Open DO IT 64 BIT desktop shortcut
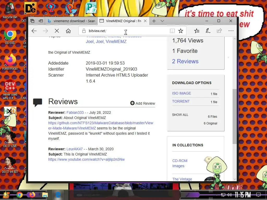Image resolution: width=267 pixels, height=200 pixels. pos(10,165)
